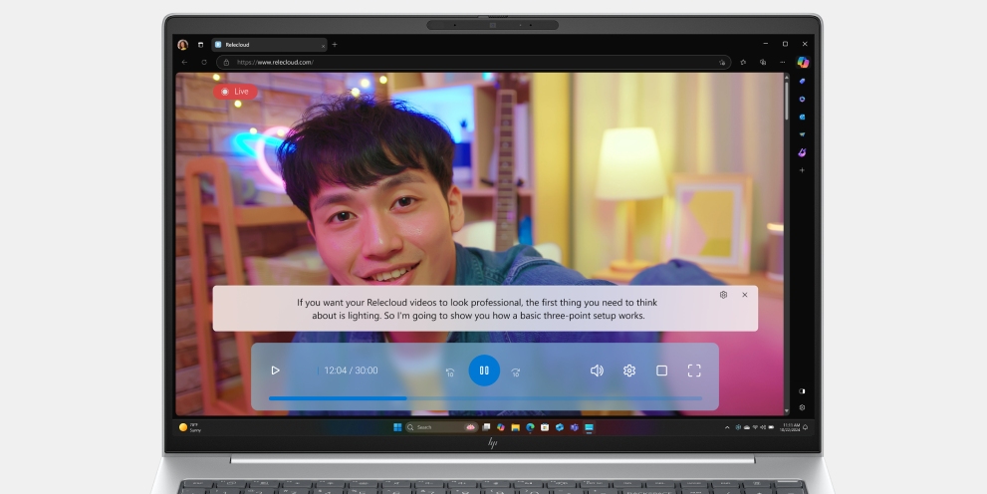
Task: Close the Relecloud tab
Action: point(324,45)
